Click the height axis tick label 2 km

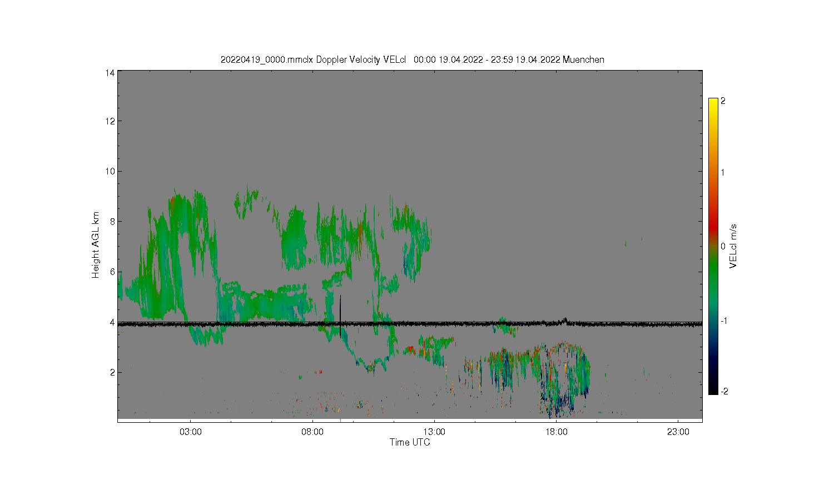(112, 372)
